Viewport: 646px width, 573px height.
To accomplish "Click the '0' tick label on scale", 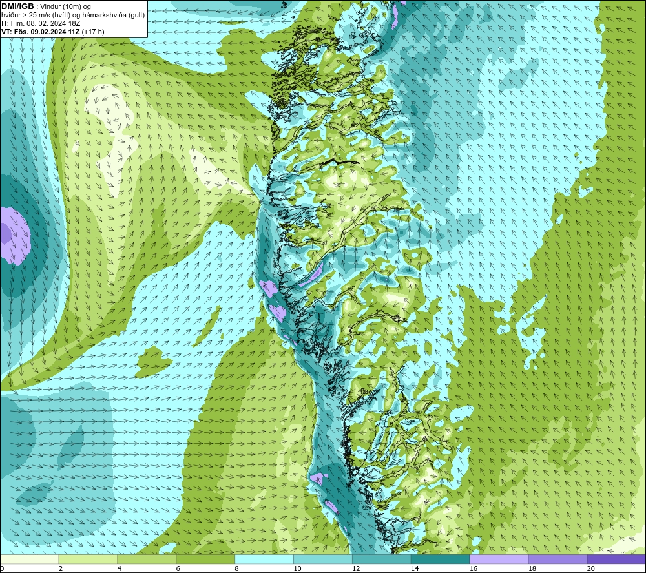I will 3,568.
